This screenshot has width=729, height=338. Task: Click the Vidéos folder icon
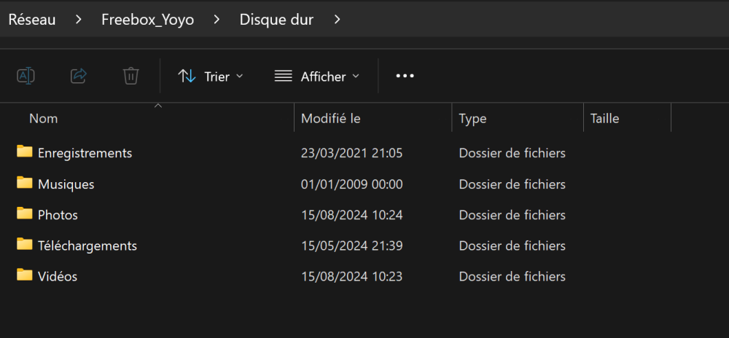click(x=26, y=275)
